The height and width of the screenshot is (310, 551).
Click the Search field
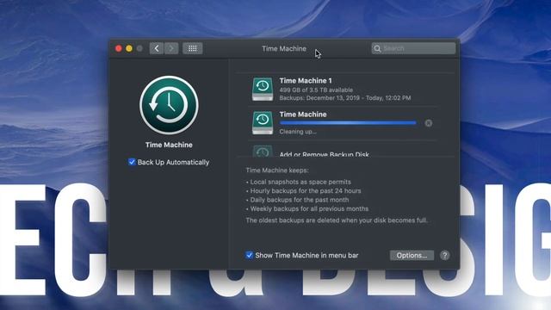413,48
